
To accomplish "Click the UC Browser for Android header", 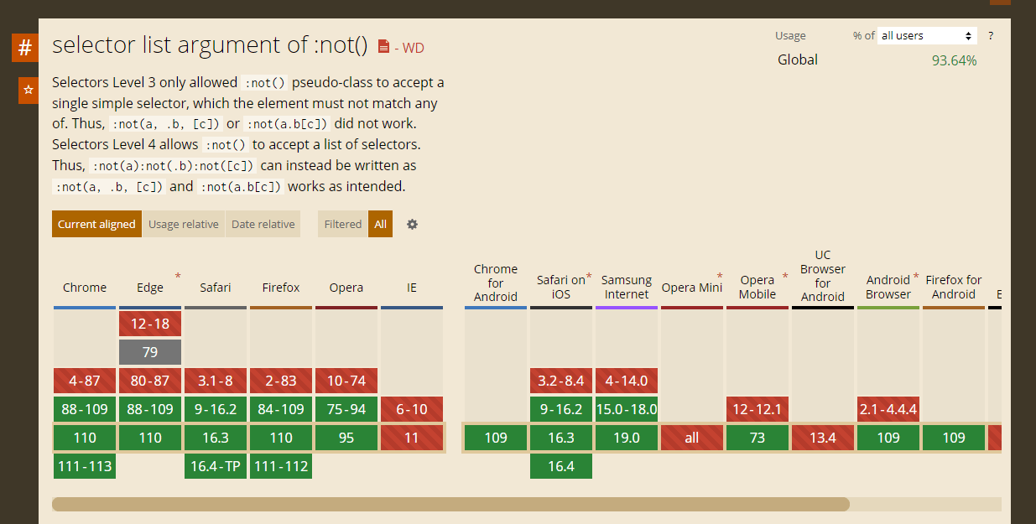I will [823, 276].
